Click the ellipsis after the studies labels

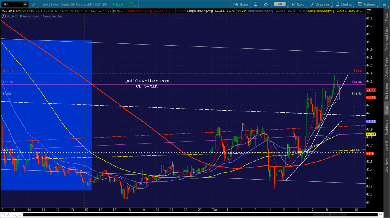[x=361, y=11]
